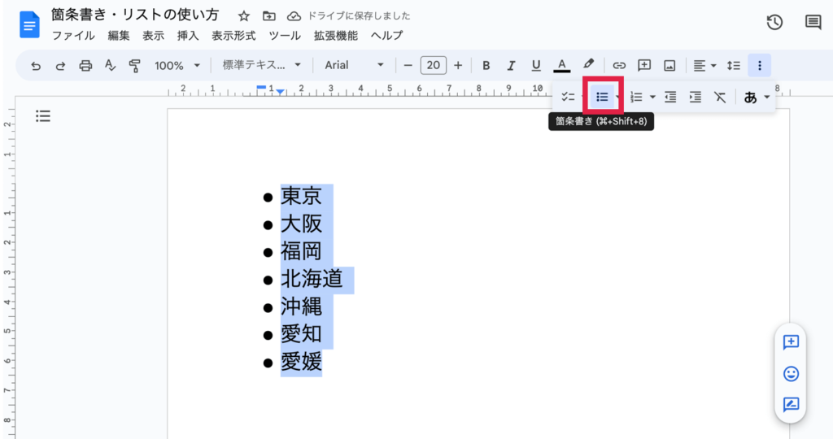Click the print icon
The image size is (833, 439).
[85, 66]
